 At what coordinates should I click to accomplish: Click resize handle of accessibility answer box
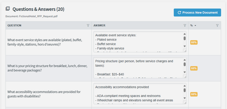pos(185,102)
